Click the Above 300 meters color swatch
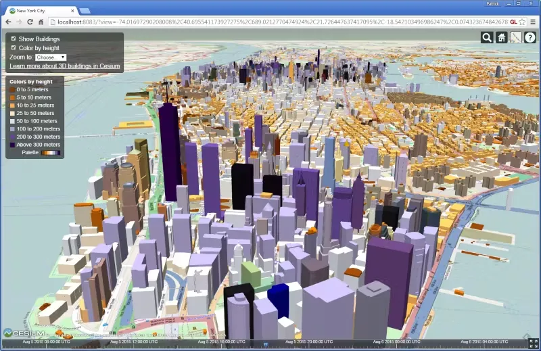This screenshot has width=541, height=351. tap(12, 145)
